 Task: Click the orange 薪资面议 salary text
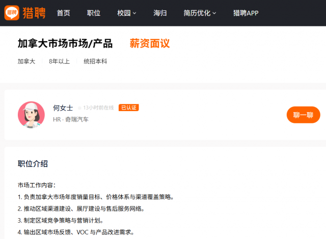[x=150, y=43]
